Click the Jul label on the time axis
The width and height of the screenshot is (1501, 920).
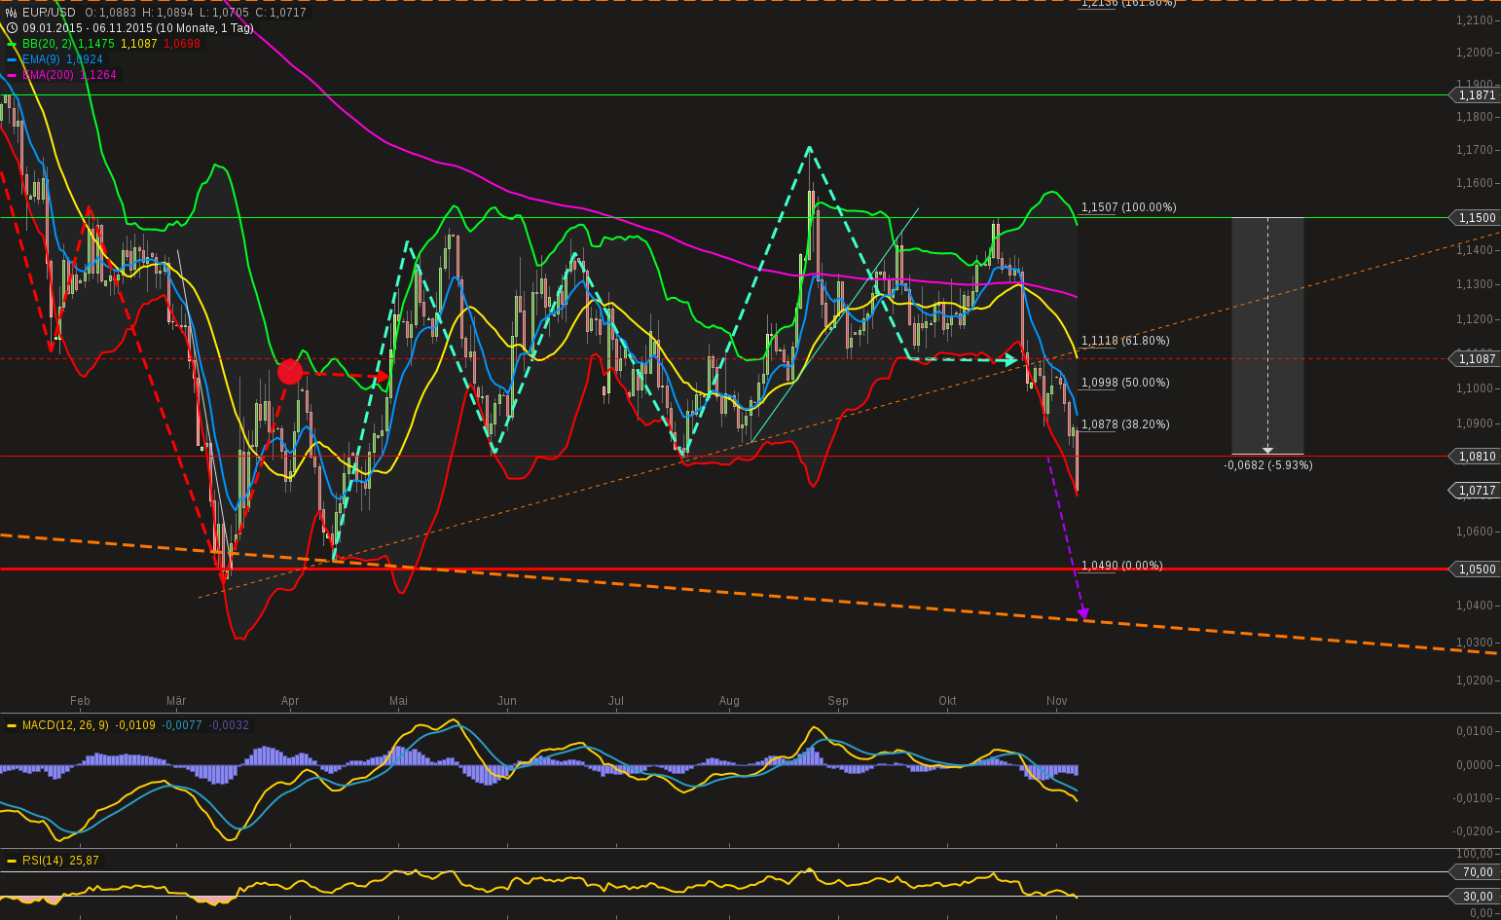616,701
